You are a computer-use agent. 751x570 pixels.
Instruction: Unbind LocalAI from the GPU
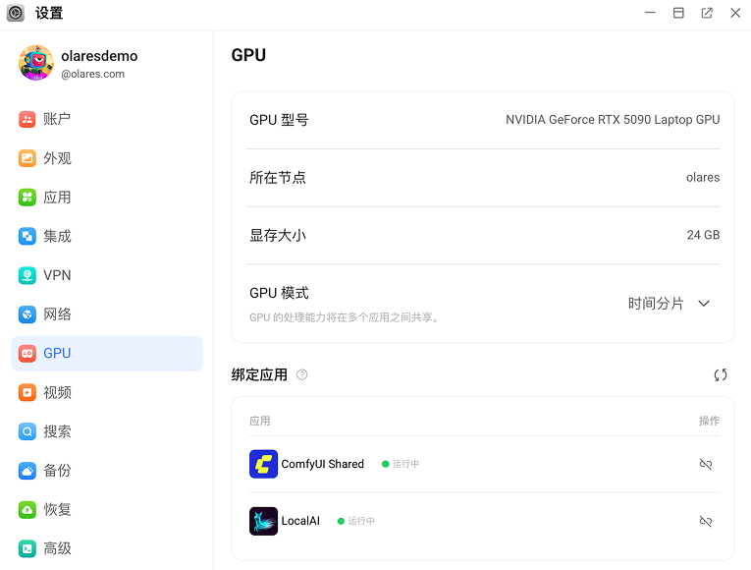pyautogui.click(x=706, y=521)
